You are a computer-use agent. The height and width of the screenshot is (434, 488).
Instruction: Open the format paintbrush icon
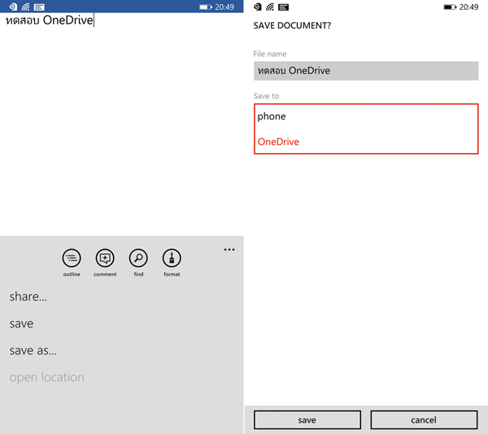pyautogui.click(x=172, y=258)
